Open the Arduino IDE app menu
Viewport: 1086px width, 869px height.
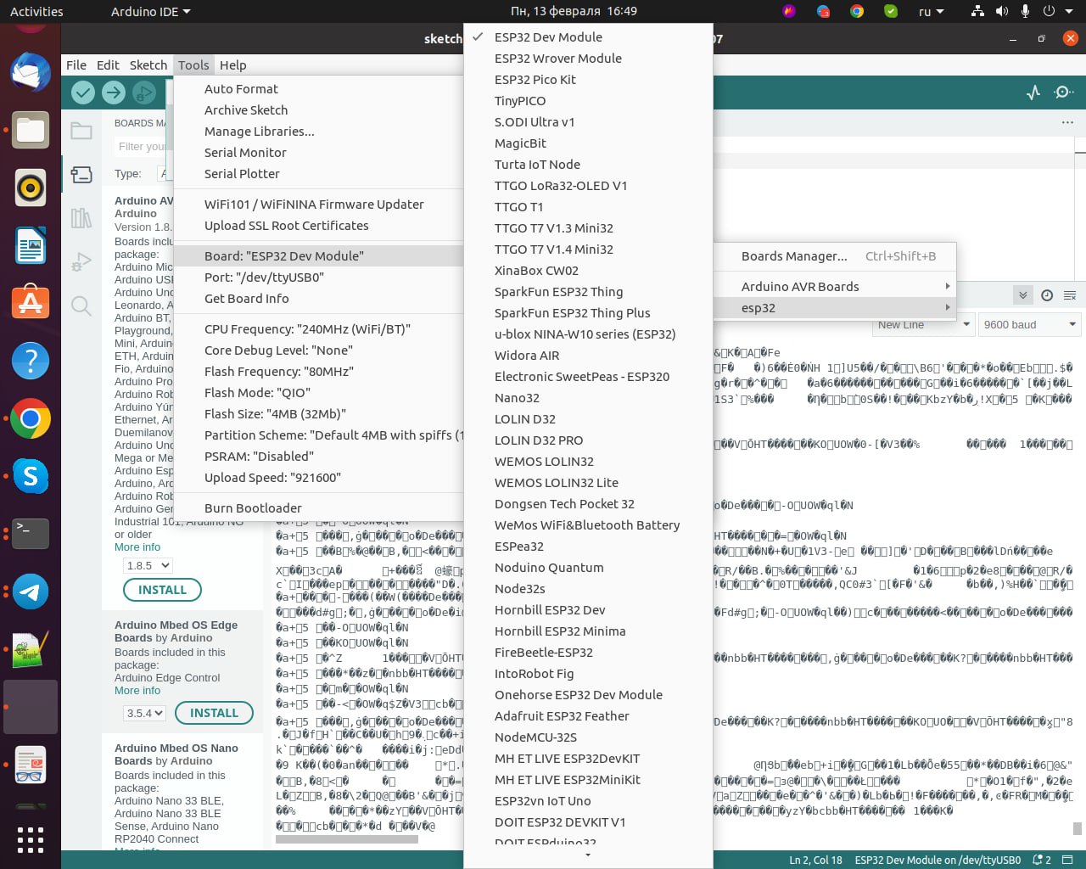[150, 12]
